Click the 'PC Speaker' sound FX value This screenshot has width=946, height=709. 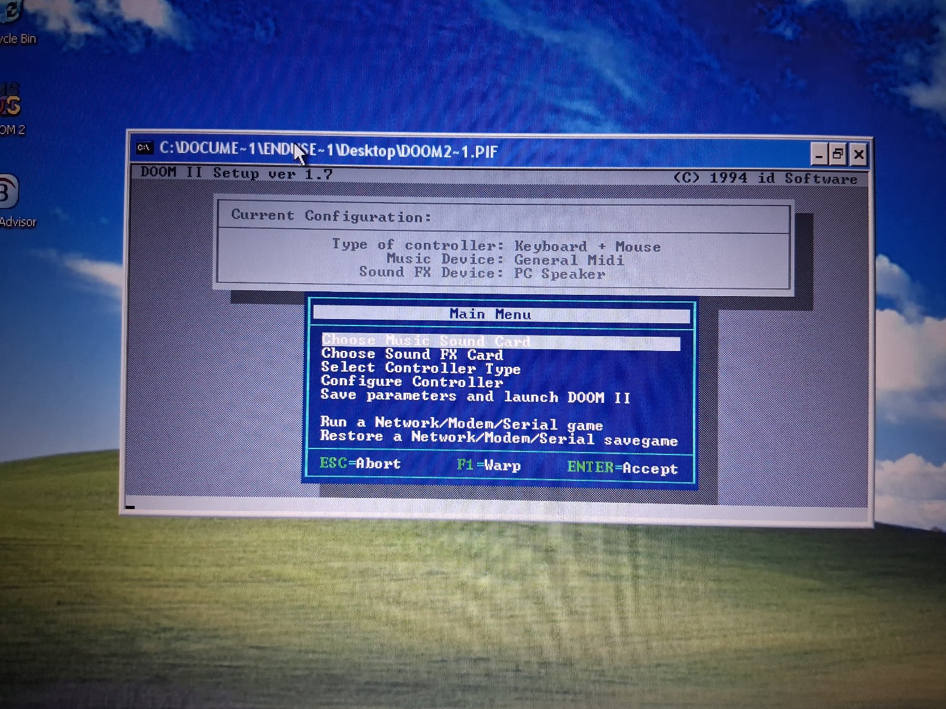pyautogui.click(x=559, y=274)
